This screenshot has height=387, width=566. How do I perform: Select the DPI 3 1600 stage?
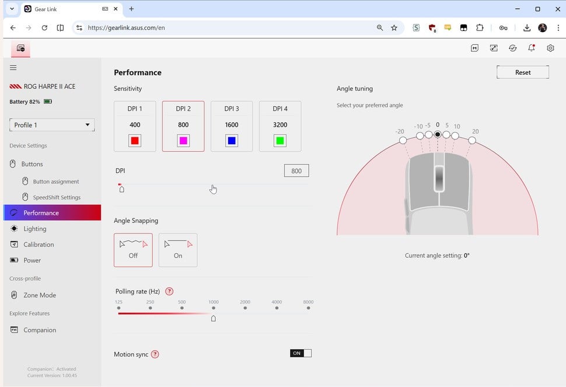(232, 126)
